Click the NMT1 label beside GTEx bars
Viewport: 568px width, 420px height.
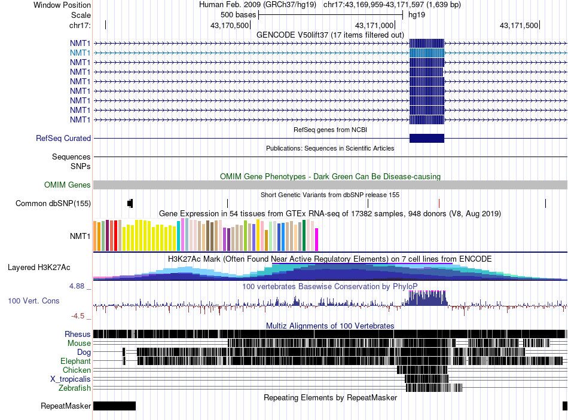pos(80,236)
